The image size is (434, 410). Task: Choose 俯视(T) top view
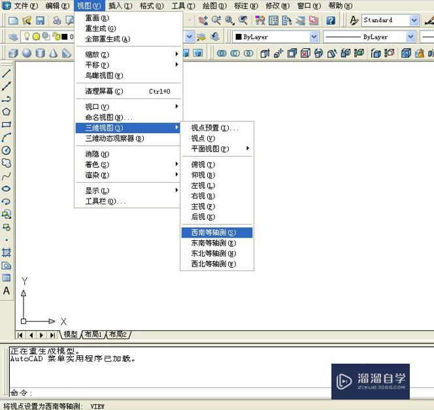point(217,165)
